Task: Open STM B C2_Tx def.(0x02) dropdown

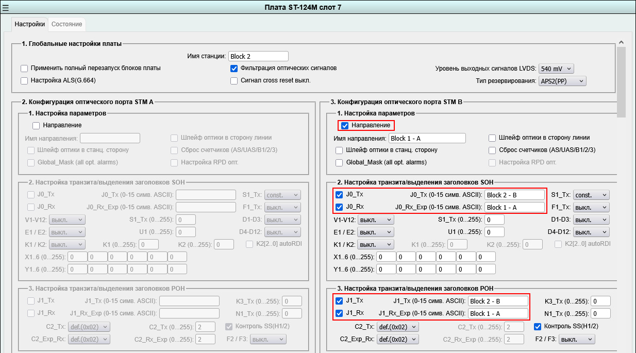Action: coord(397,326)
